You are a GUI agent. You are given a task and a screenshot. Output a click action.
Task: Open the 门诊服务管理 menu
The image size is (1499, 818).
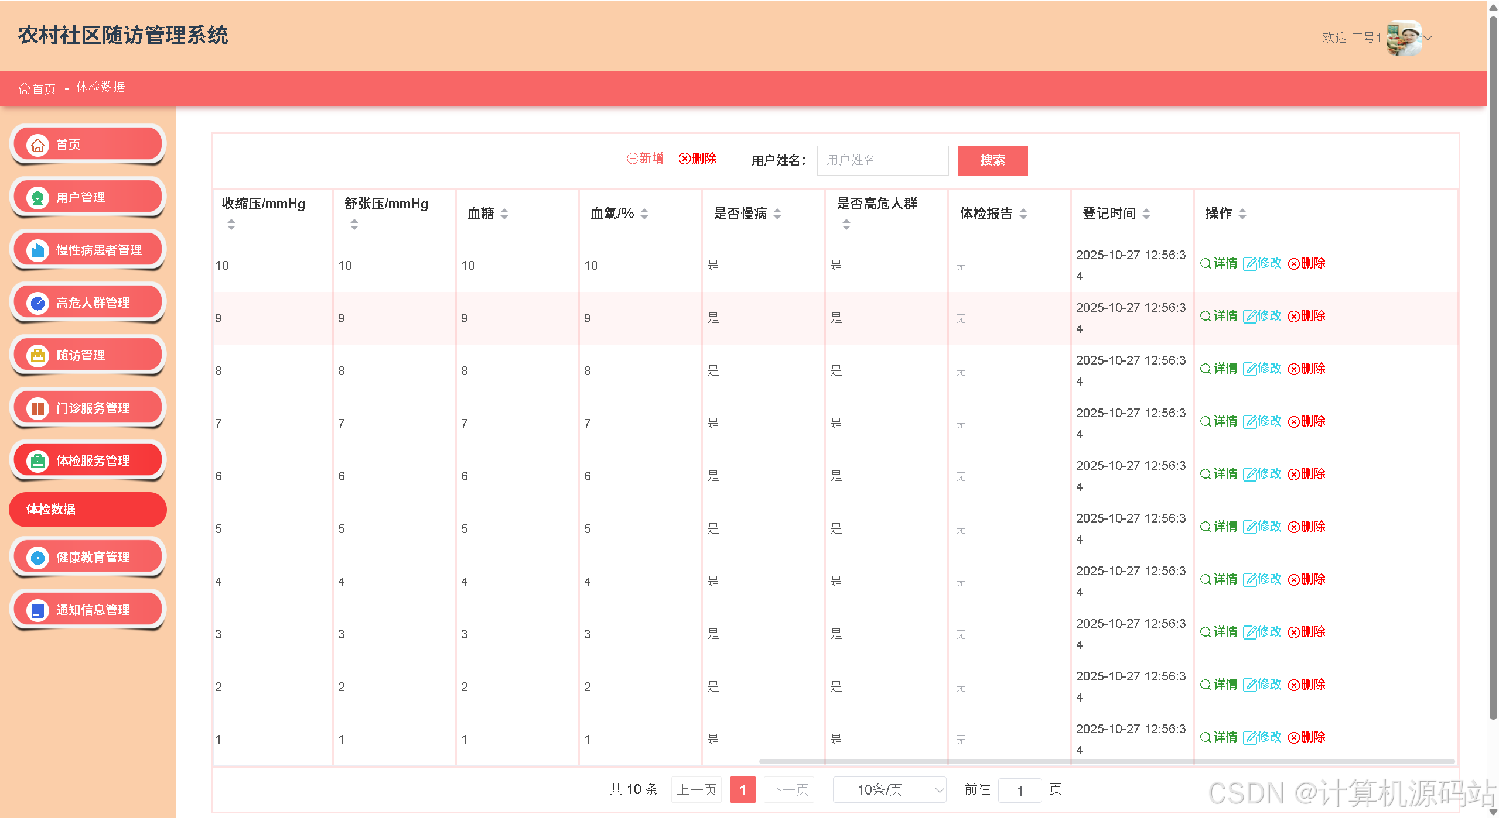pos(88,408)
